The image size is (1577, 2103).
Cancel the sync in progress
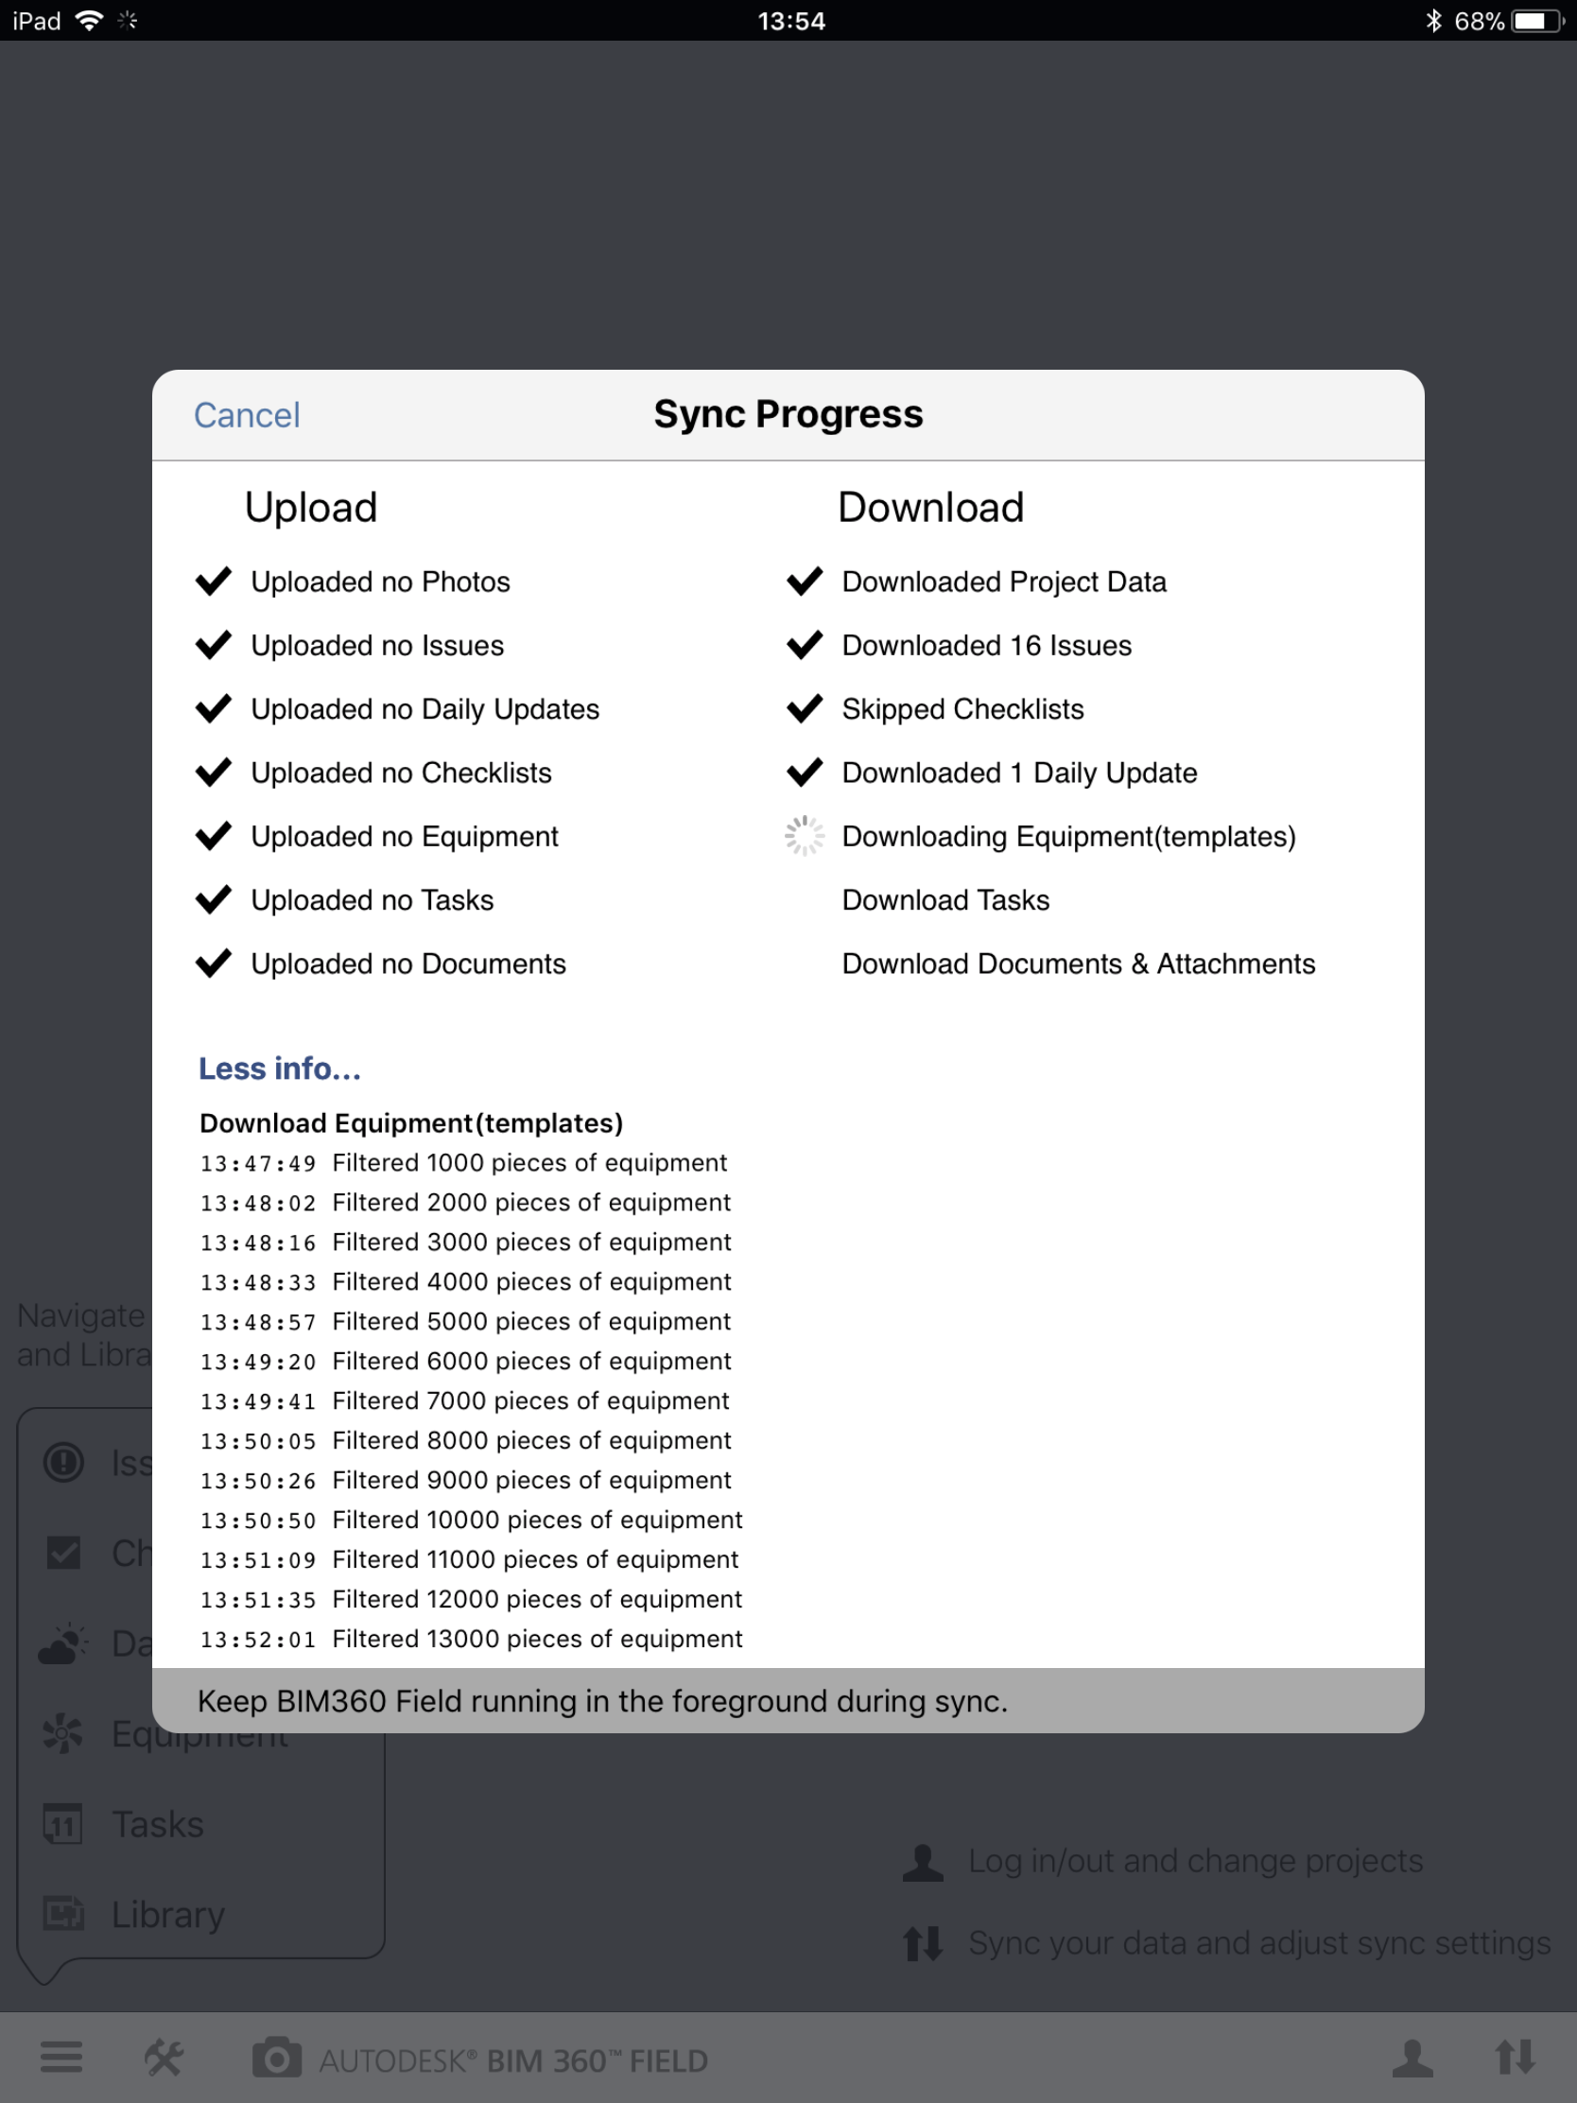[x=245, y=414]
